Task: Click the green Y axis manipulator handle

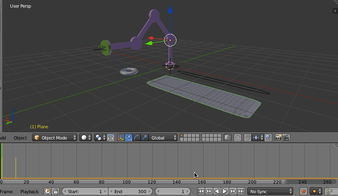Action: [149, 43]
